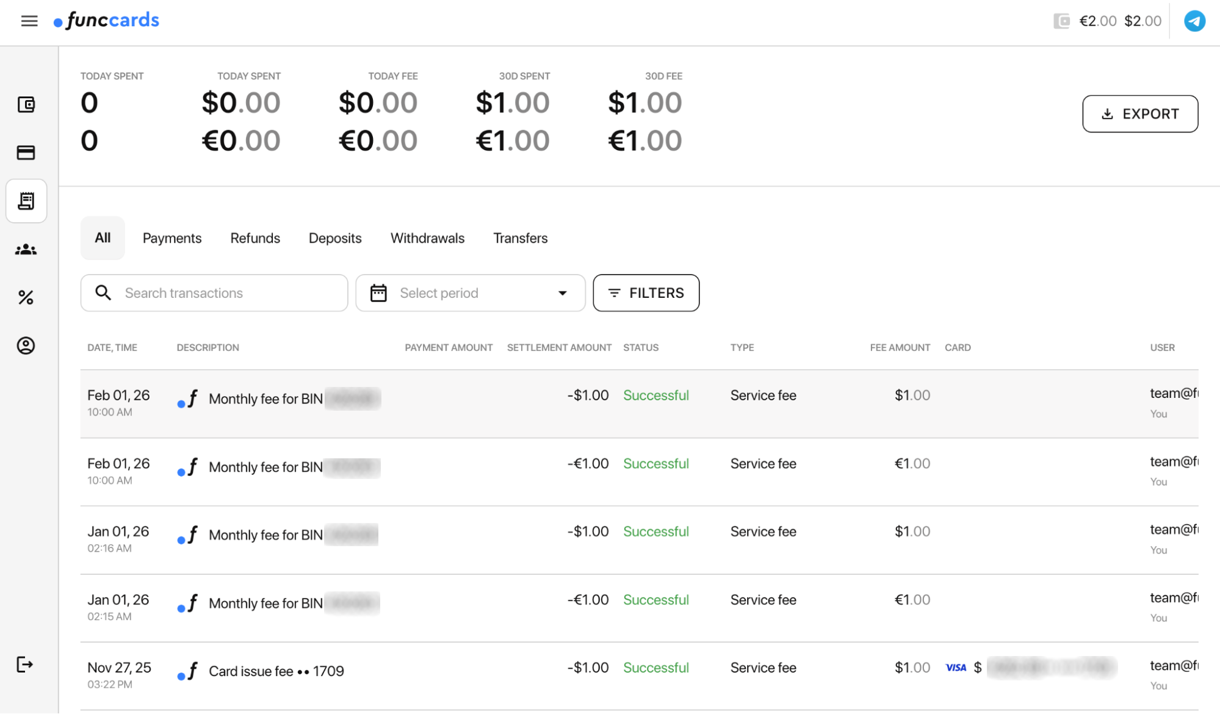Expand the Select period dropdown arrow
The height and width of the screenshot is (714, 1220).
[562, 294]
